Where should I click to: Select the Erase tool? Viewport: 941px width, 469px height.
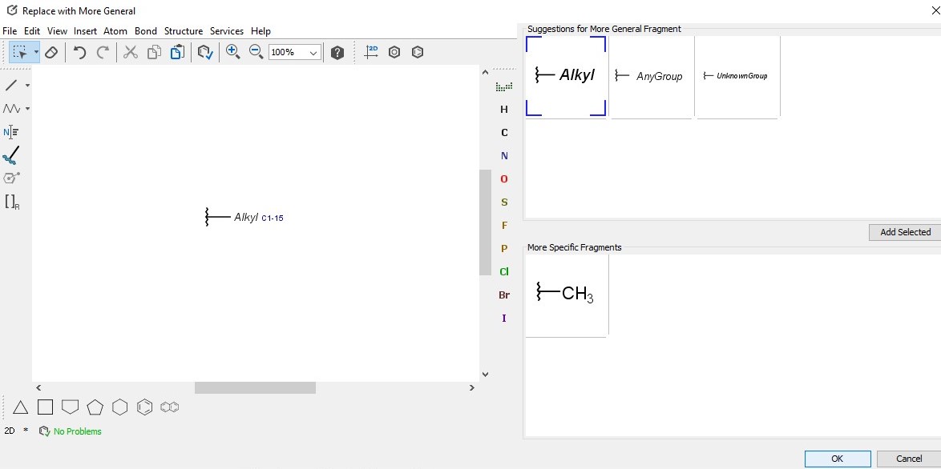[51, 52]
